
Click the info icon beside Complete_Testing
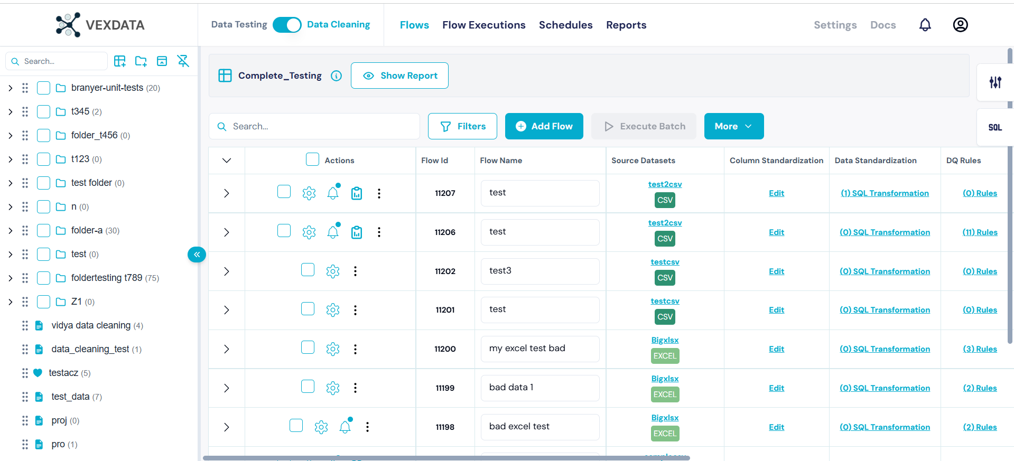pyautogui.click(x=336, y=76)
